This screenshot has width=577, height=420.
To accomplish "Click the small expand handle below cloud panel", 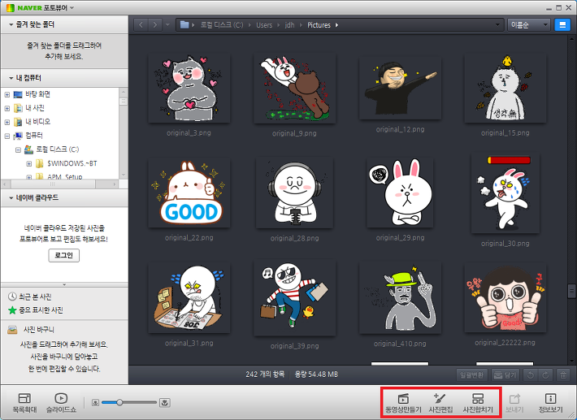I will (64, 284).
